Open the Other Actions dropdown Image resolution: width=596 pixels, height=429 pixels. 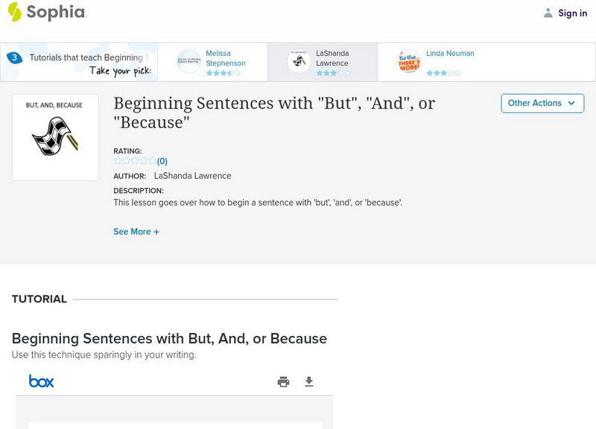[542, 104]
